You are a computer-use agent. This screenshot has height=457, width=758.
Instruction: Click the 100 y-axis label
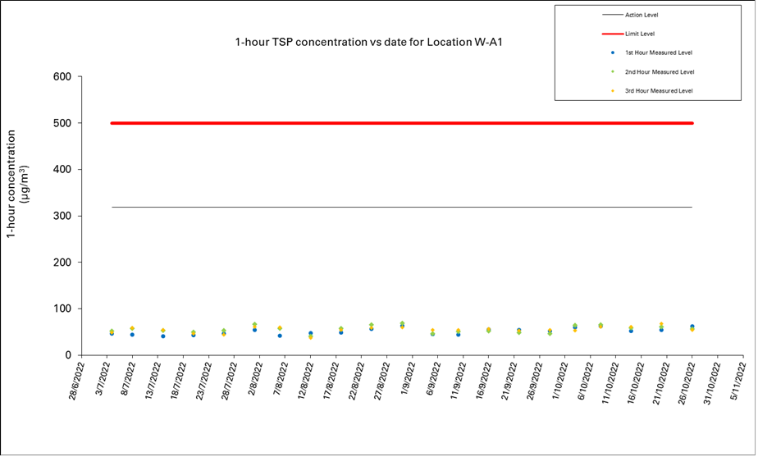[x=62, y=308]
